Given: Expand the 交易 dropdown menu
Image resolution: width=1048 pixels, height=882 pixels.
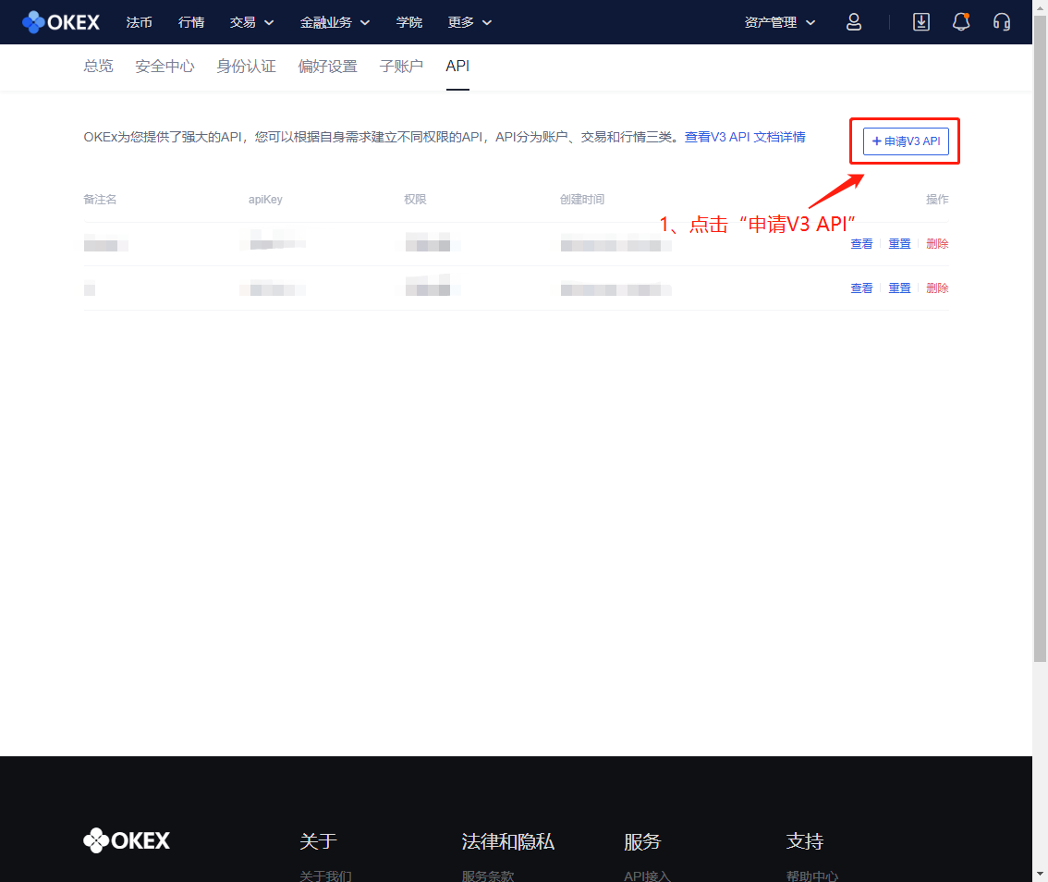Looking at the screenshot, I should [251, 22].
